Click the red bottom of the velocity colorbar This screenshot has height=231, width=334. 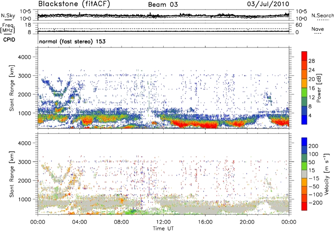[304, 206]
